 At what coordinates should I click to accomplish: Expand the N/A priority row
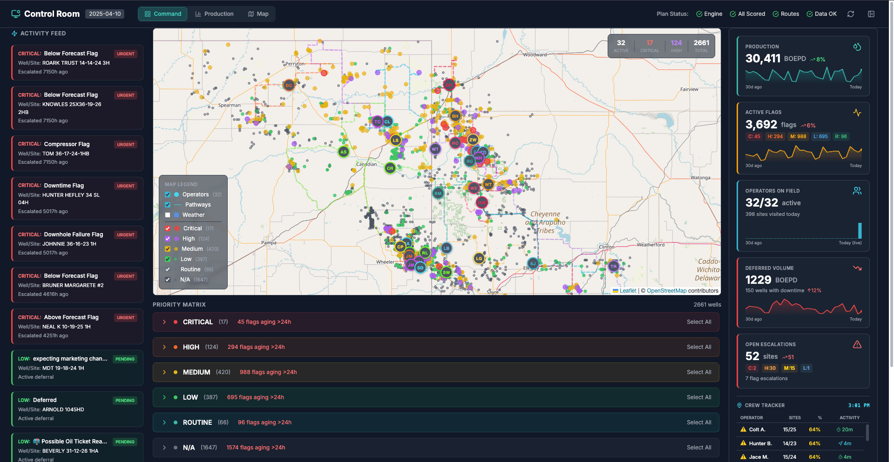(x=164, y=448)
